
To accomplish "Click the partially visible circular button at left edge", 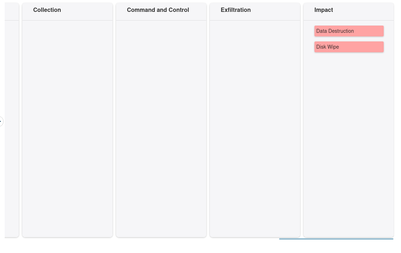I will click(x=1, y=121).
